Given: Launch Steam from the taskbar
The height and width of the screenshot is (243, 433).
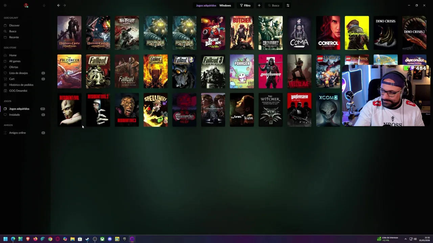Looking at the screenshot, I should [x=87, y=239].
